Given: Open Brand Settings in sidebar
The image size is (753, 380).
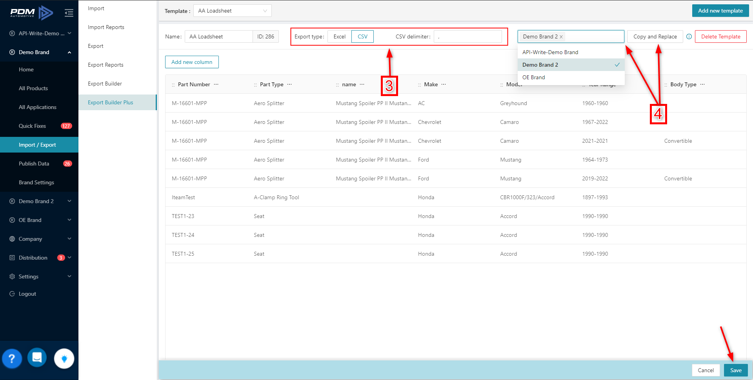Looking at the screenshot, I should coord(39,182).
